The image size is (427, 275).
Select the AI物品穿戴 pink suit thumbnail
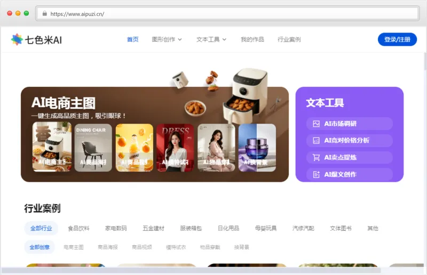click(x=216, y=148)
